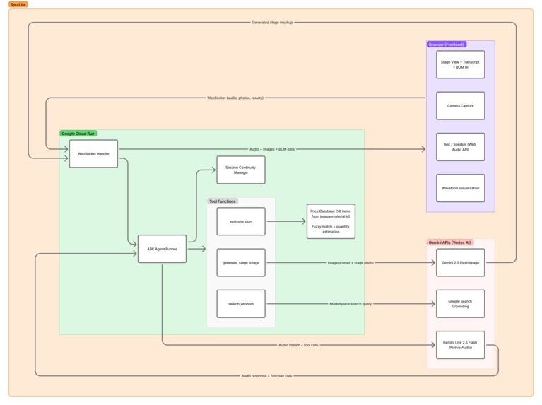Select the Waveform Visualization node
This screenshot has height=405, width=542.
pyautogui.click(x=461, y=188)
